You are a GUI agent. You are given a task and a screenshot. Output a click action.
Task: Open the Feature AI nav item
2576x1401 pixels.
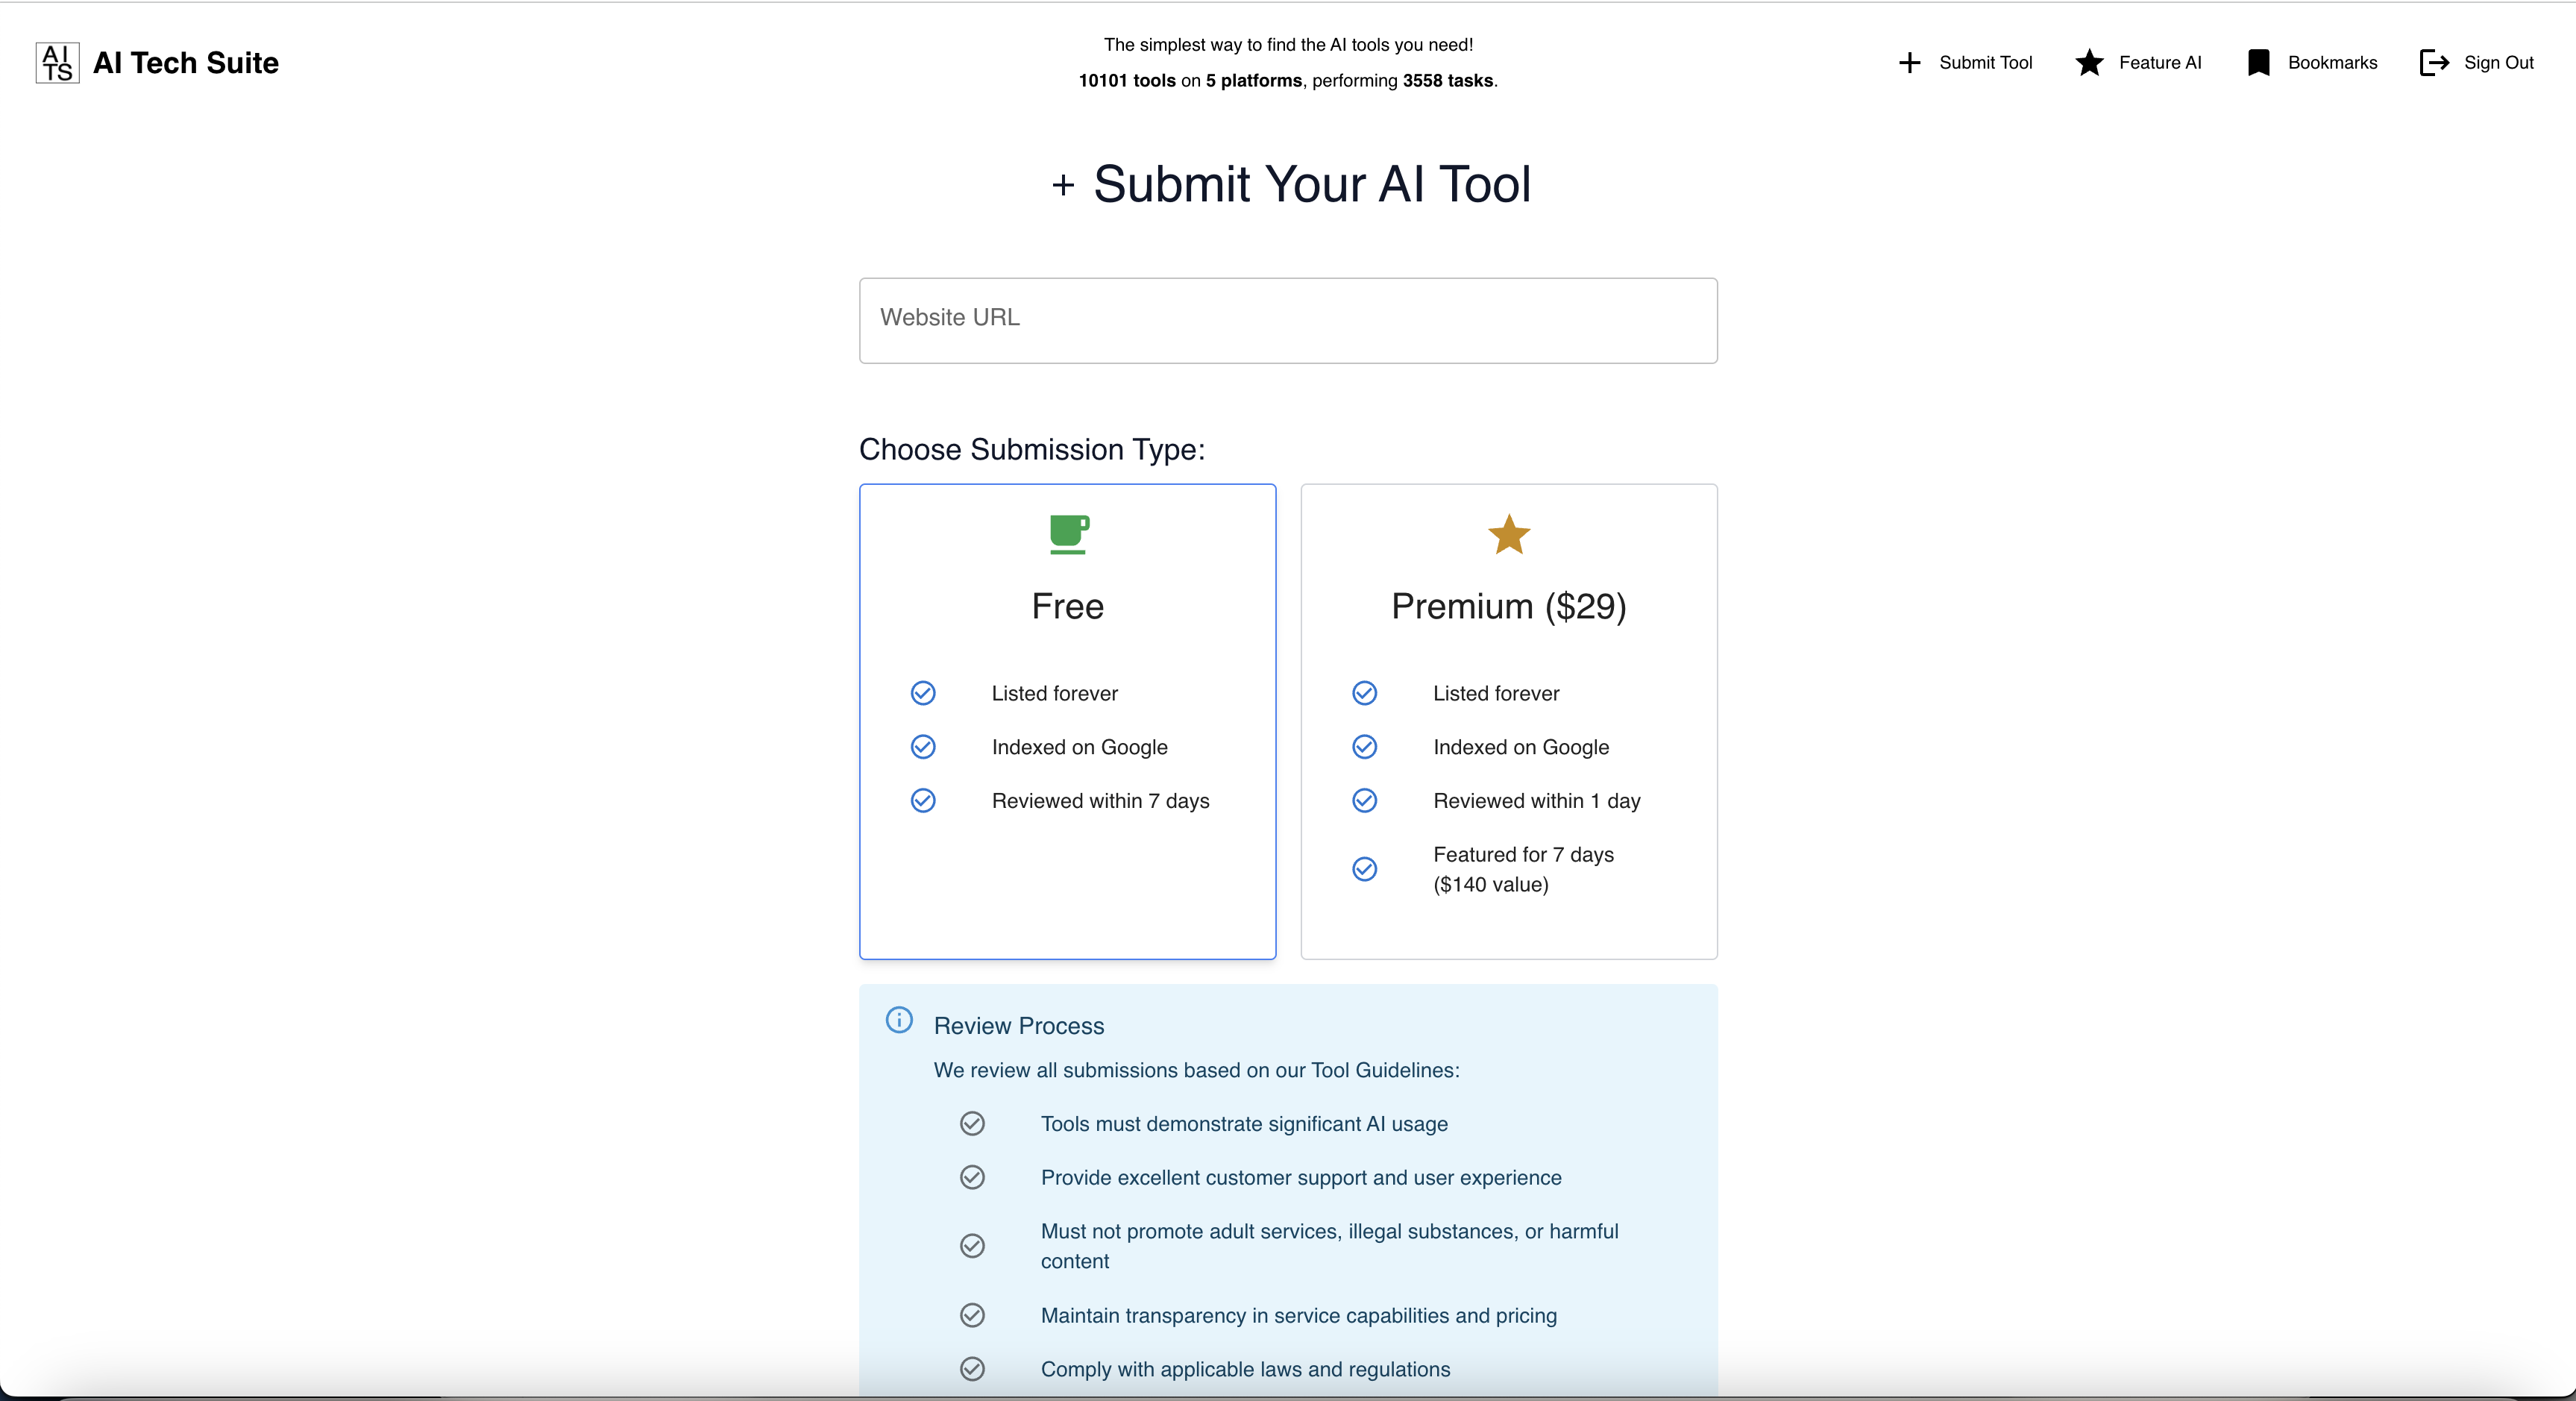[x=2160, y=63]
